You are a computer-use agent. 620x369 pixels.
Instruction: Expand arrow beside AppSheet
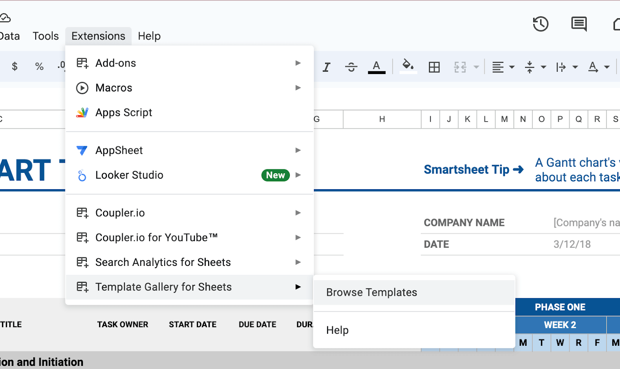298,150
